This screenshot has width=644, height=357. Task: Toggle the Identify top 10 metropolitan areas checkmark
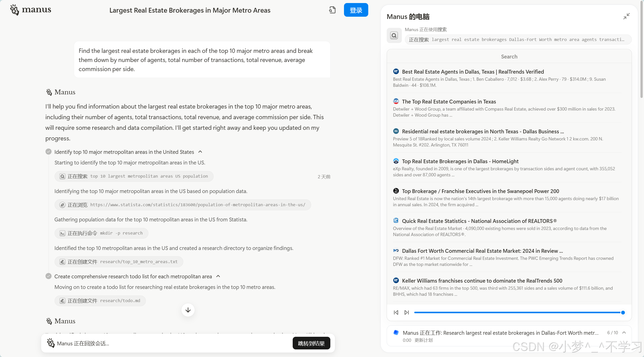point(49,152)
